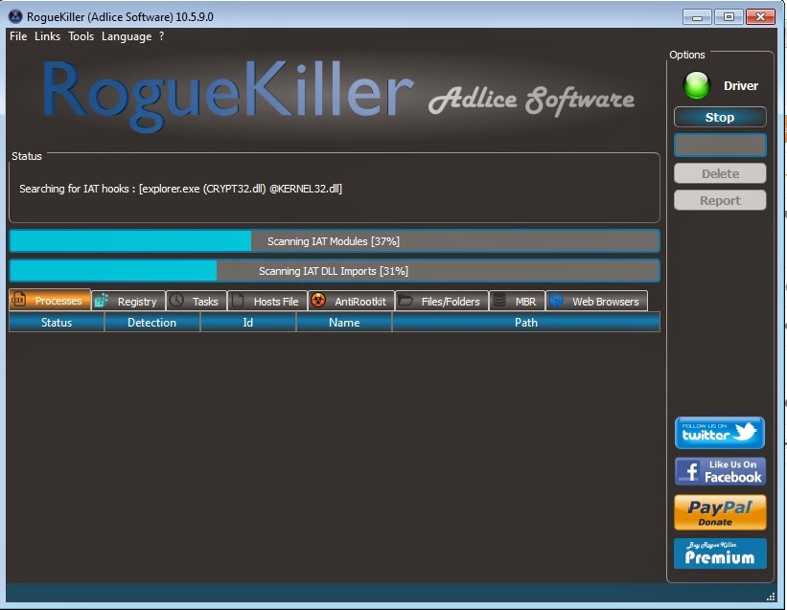Click the green Driver status light

(x=697, y=85)
